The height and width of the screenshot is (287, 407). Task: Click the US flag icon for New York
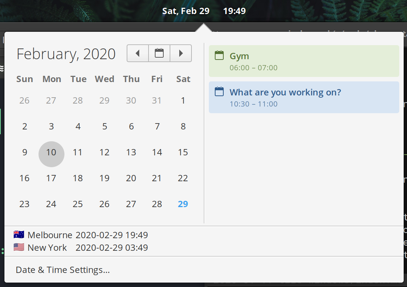19,247
